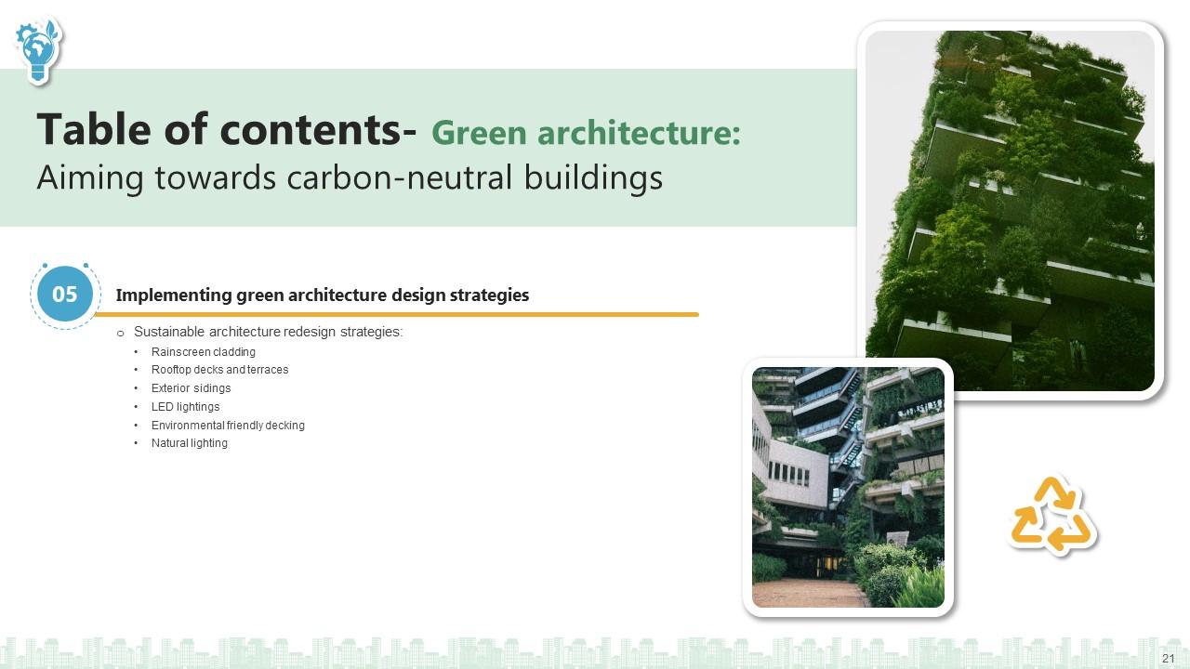Click the lightbulb globe logo icon
Screen dimensions: 1190x669
click(x=38, y=50)
